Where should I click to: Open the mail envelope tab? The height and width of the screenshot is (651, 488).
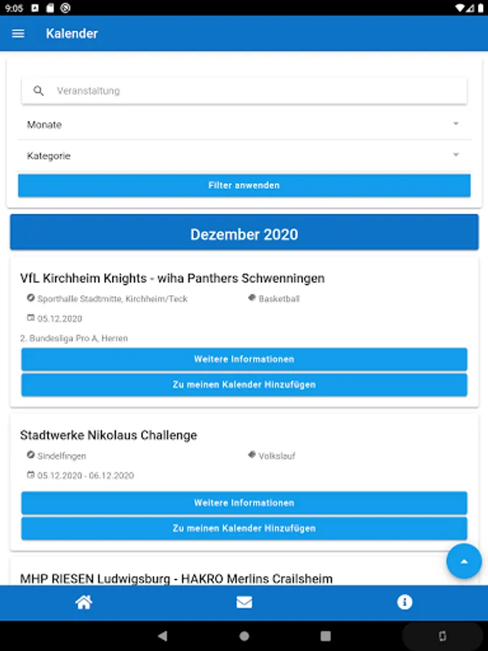(x=244, y=603)
